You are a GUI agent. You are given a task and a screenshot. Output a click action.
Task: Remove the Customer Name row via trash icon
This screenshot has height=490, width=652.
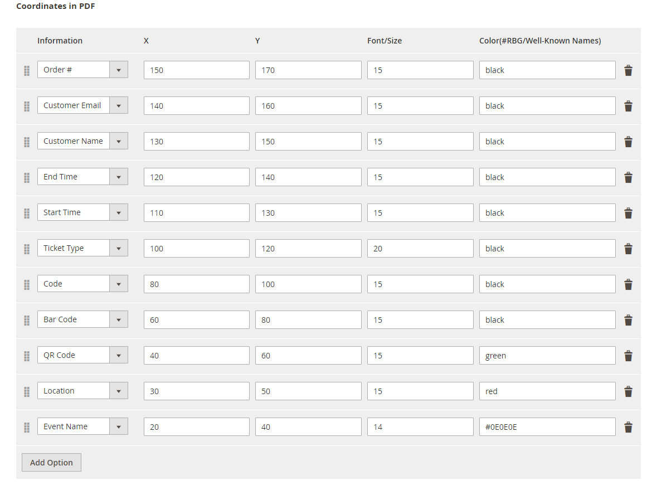coord(628,142)
